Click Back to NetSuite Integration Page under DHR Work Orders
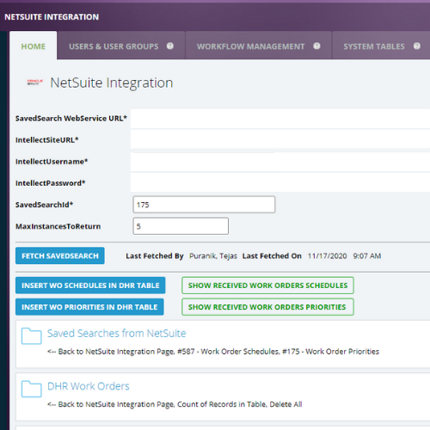Screen dimensions: 430x430 [x=111, y=404]
